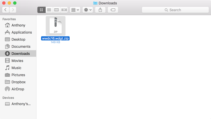Image resolution: width=211 pixels, height=119 pixels.
Task: Click the Share button
Action: click(x=100, y=10)
